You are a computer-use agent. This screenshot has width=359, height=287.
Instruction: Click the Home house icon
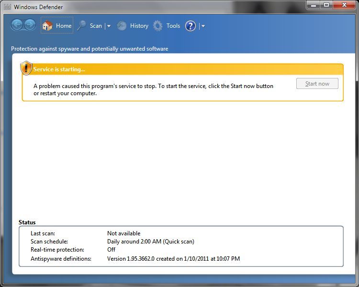click(x=47, y=25)
